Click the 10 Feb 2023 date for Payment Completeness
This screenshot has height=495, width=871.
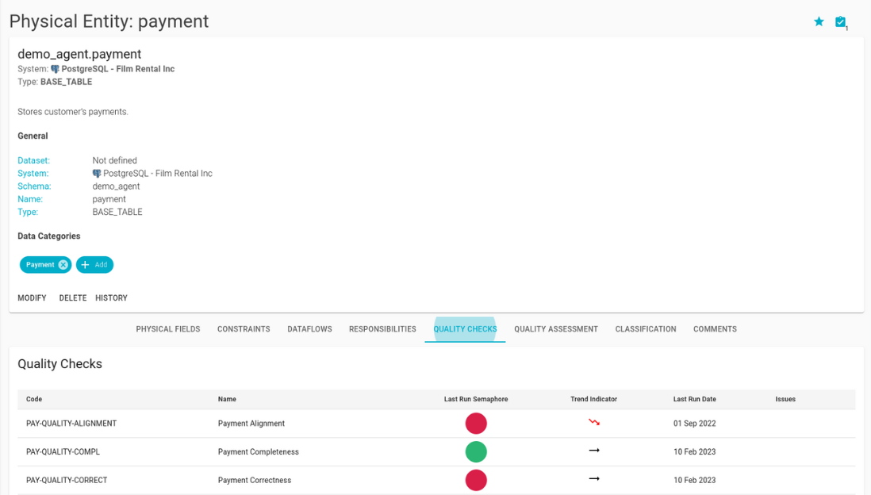694,451
